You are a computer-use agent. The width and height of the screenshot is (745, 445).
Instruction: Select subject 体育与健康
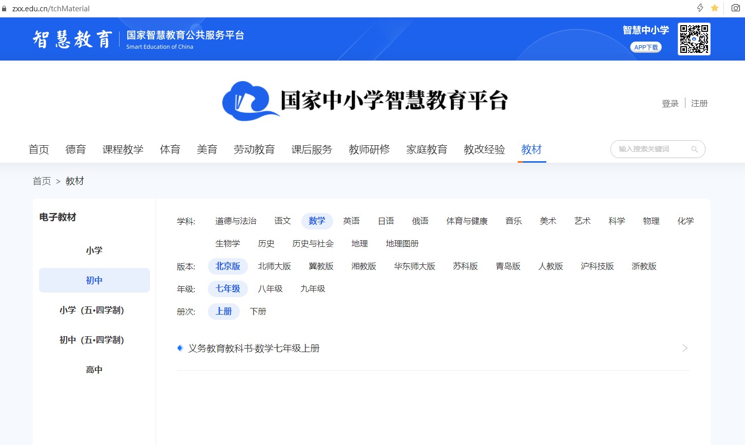pyautogui.click(x=467, y=221)
